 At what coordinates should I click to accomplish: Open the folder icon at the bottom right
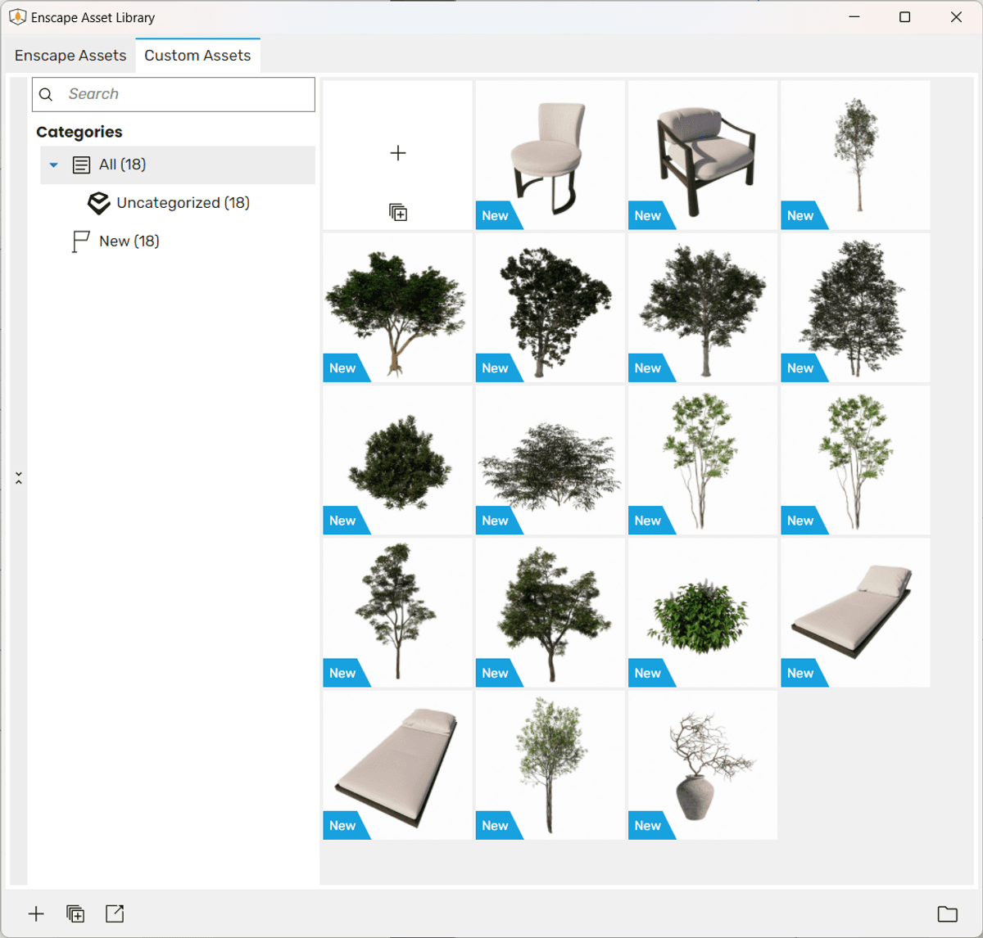[948, 914]
